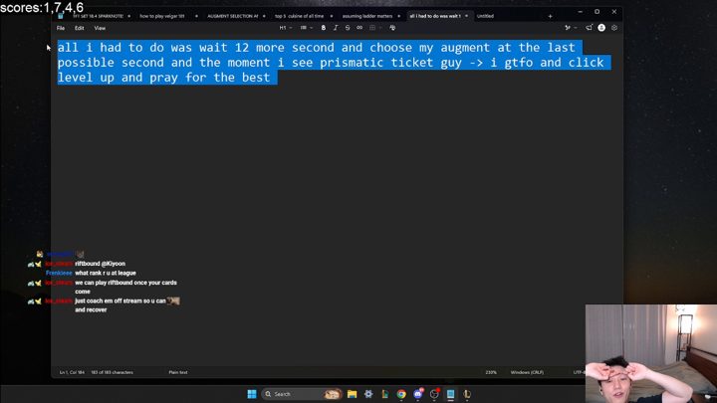717x403 pixels.
Task: Click the taskbar icon with red notification dot
Action: pyautogui.click(x=434, y=394)
